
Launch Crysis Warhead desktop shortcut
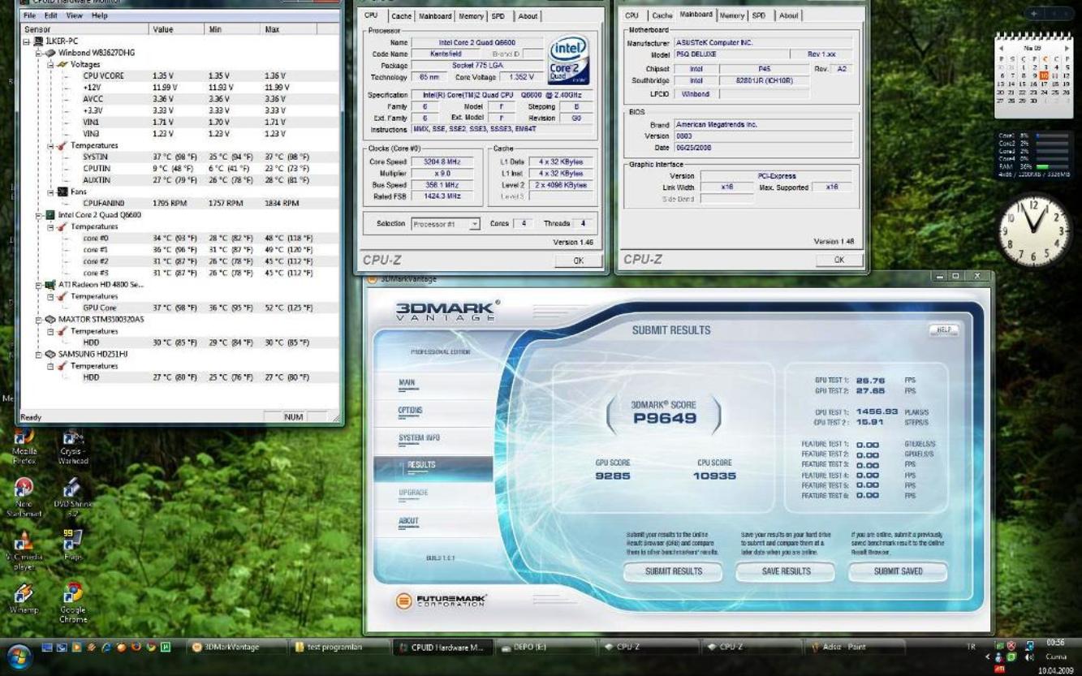click(73, 446)
